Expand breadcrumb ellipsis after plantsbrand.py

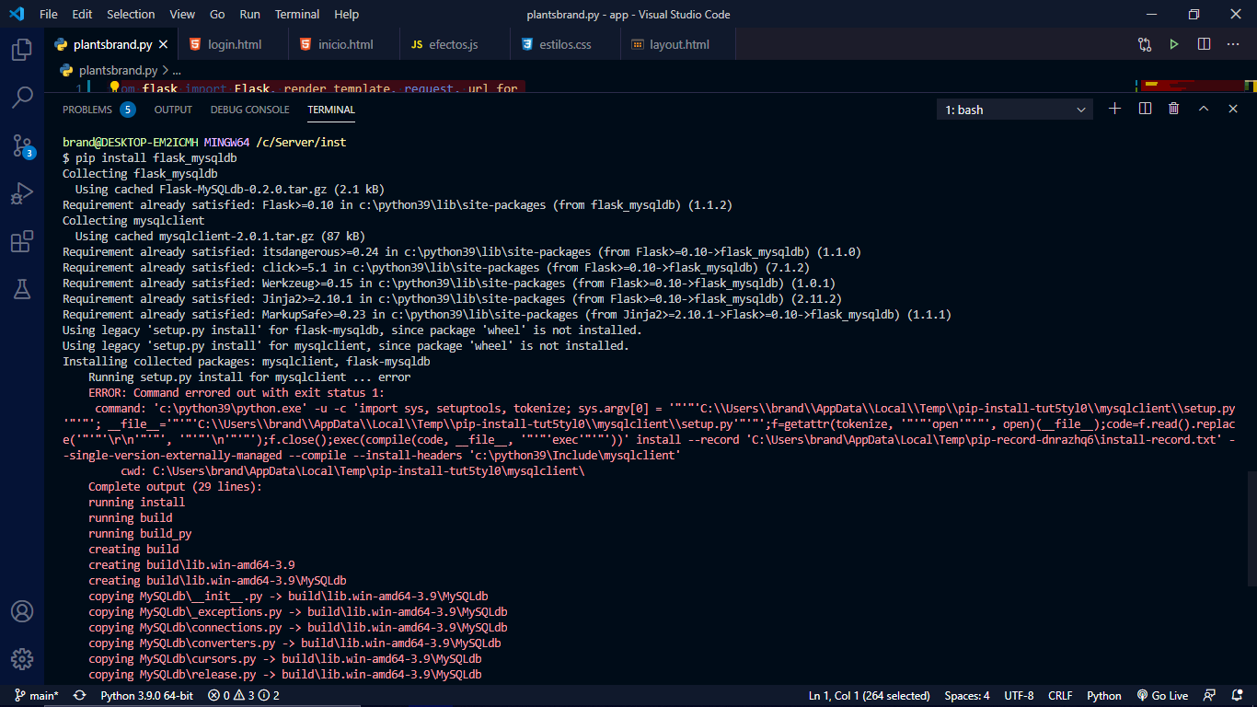click(177, 70)
